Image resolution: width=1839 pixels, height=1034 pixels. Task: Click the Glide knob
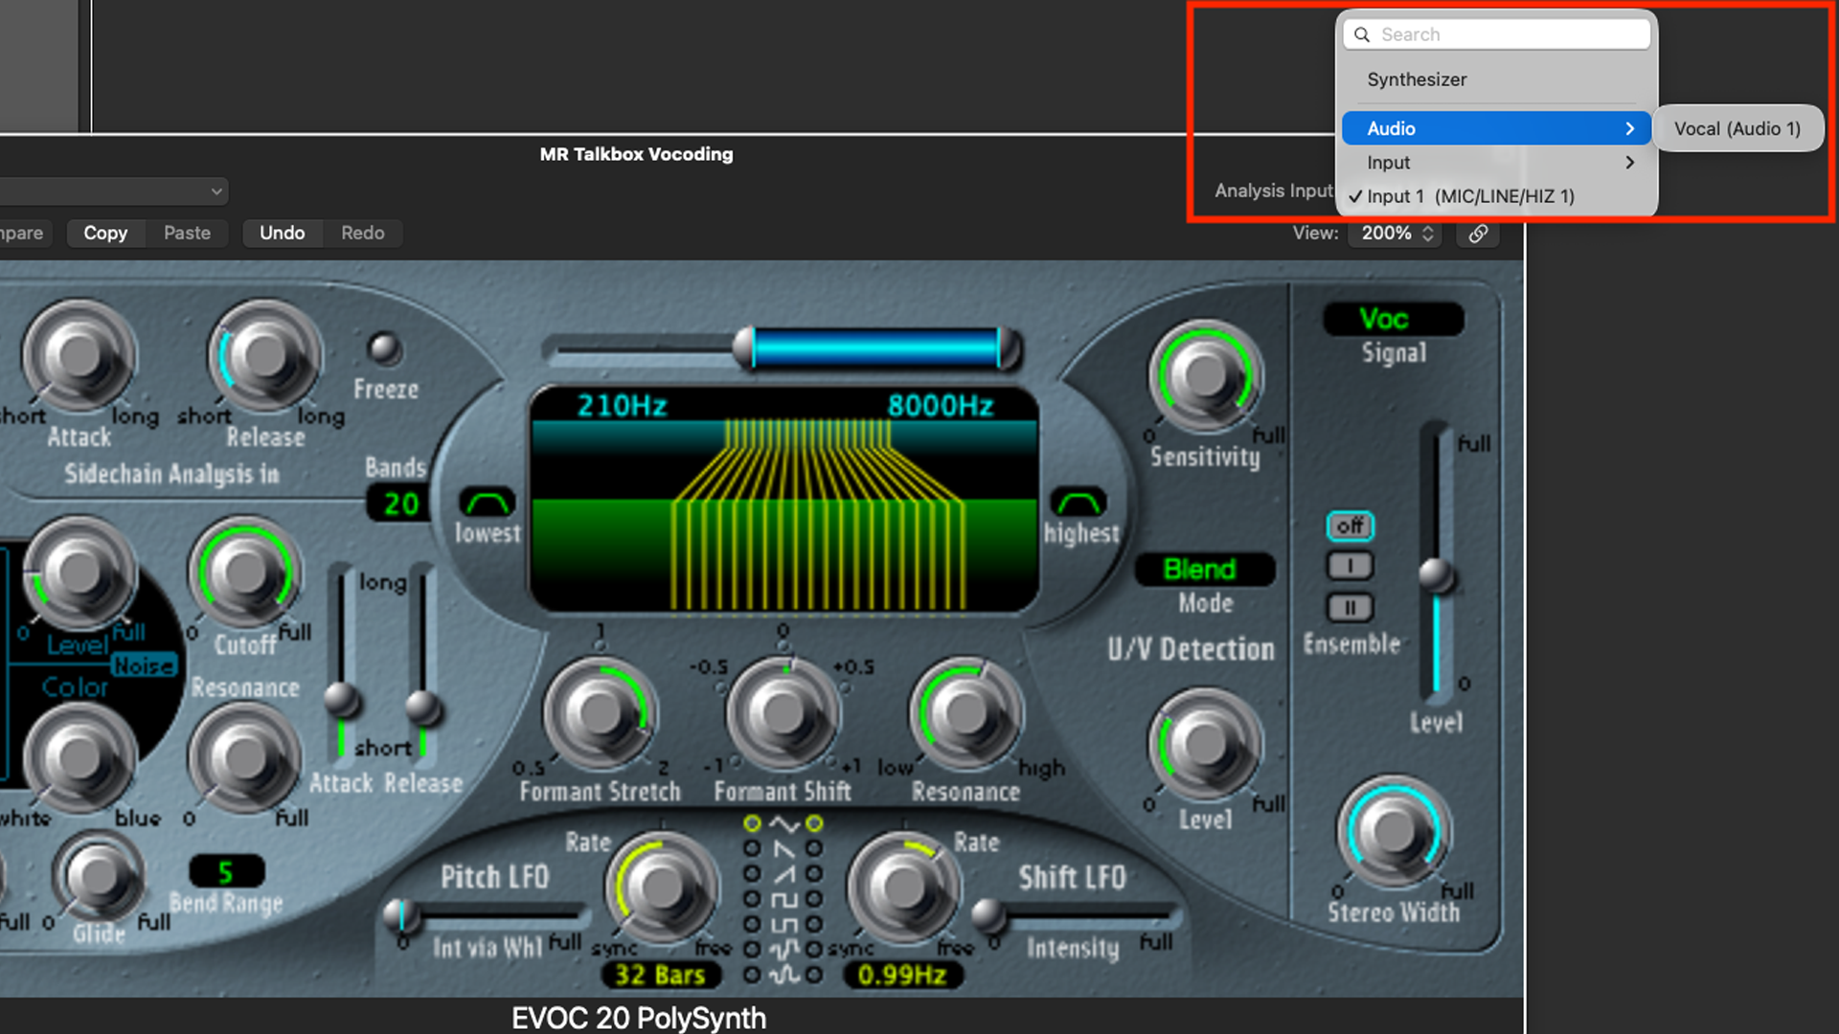tap(99, 875)
